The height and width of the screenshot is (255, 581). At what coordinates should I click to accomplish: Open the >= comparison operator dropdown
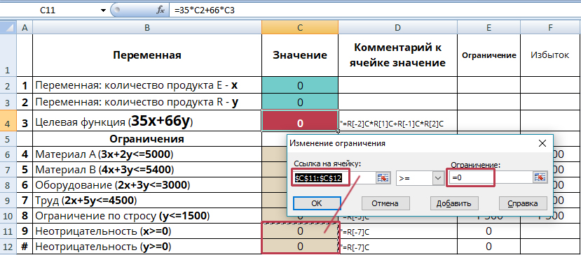(x=438, y=177)
